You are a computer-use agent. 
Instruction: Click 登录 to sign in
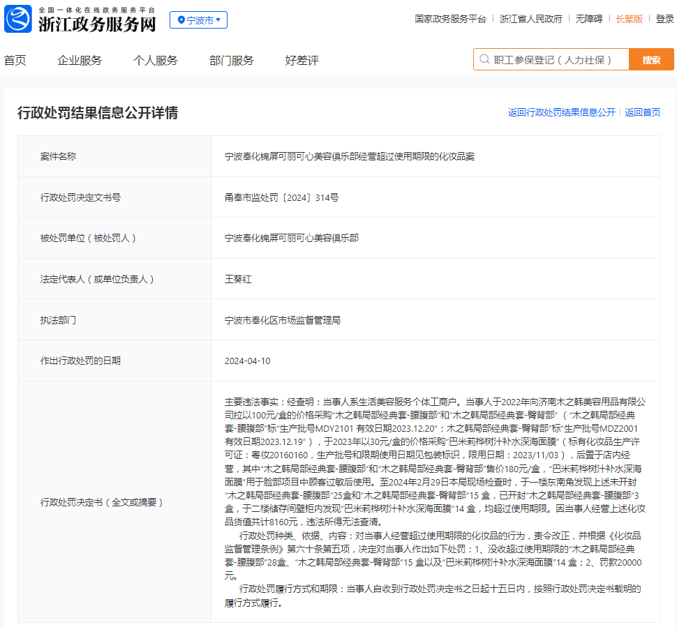pos(664,20)
